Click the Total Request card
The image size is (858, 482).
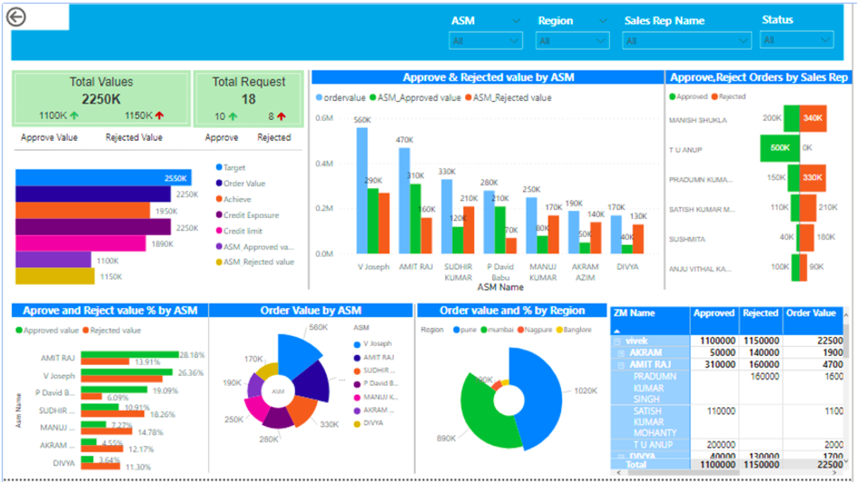[x=249, y=99]
